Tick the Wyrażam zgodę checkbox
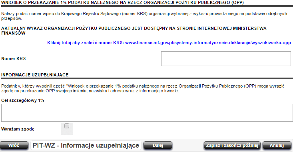293x152 pixels. (x=67, y=126)
